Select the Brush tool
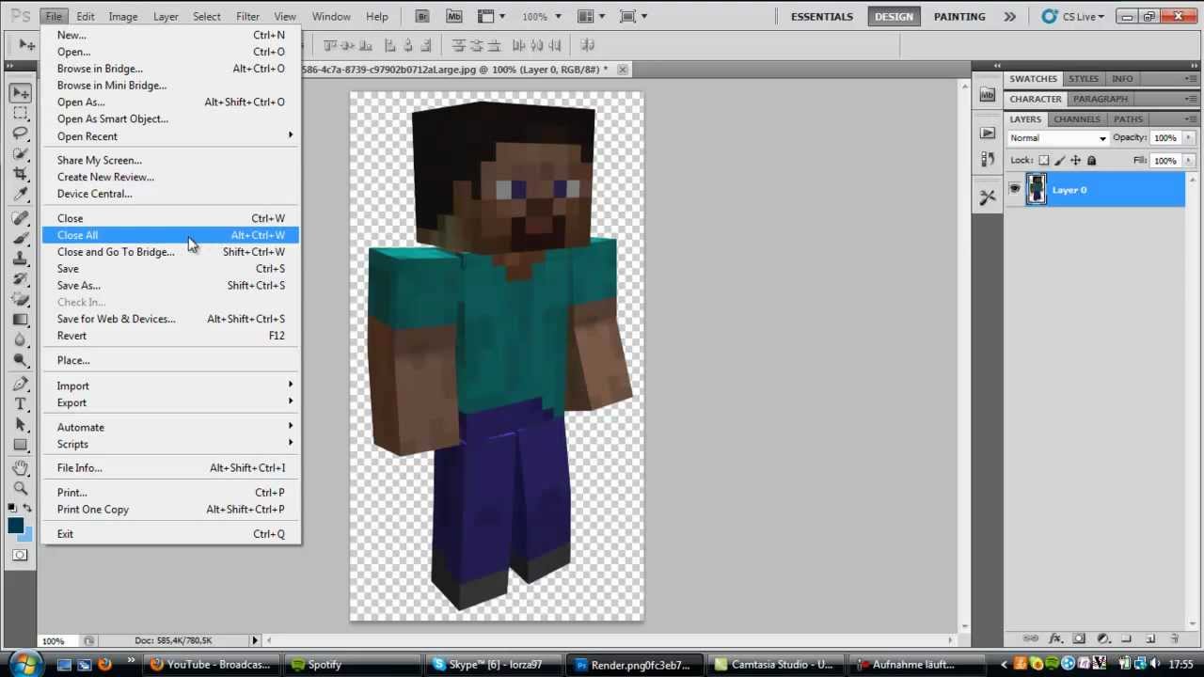1204x677 pixels. [21, 238]
